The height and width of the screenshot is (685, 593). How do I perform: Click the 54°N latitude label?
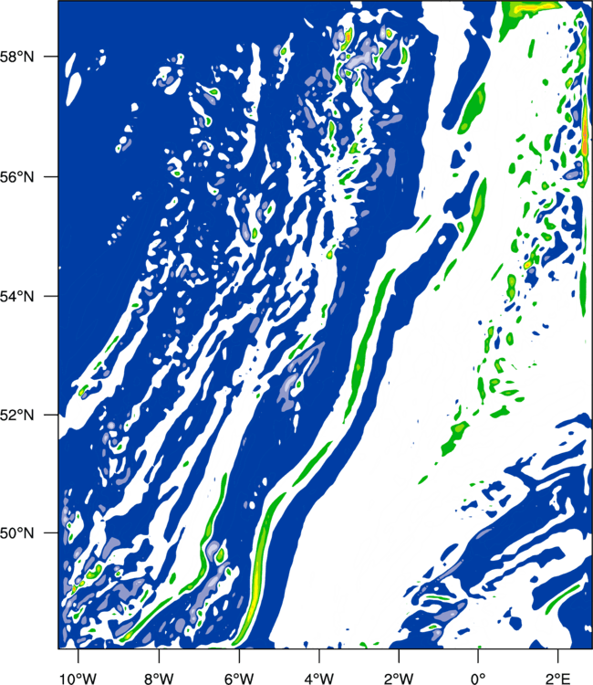(17, 296)
